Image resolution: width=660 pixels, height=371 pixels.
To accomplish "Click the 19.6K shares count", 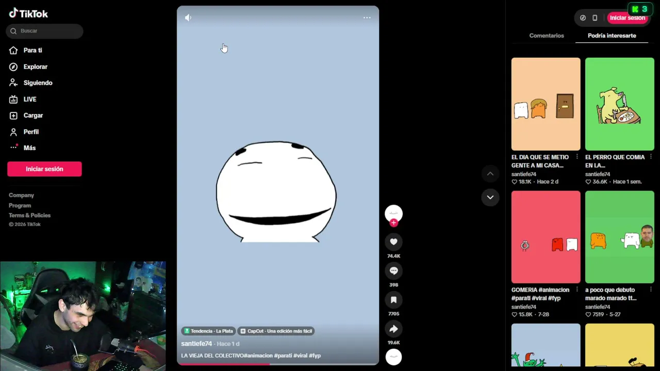I will 393,343.
